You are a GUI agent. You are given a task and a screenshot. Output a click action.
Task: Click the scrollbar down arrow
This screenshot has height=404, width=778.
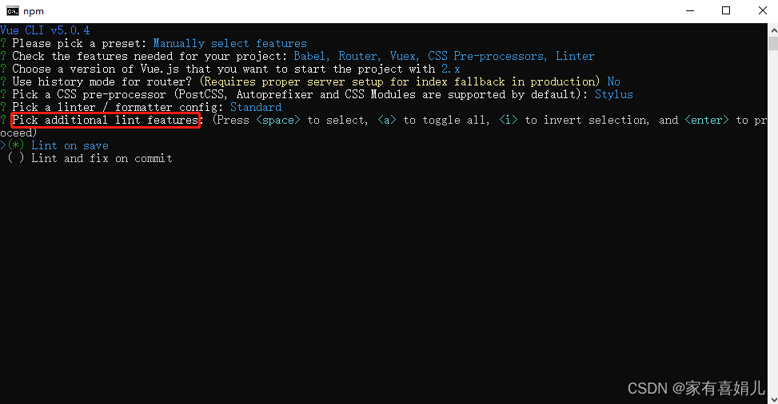773,398
